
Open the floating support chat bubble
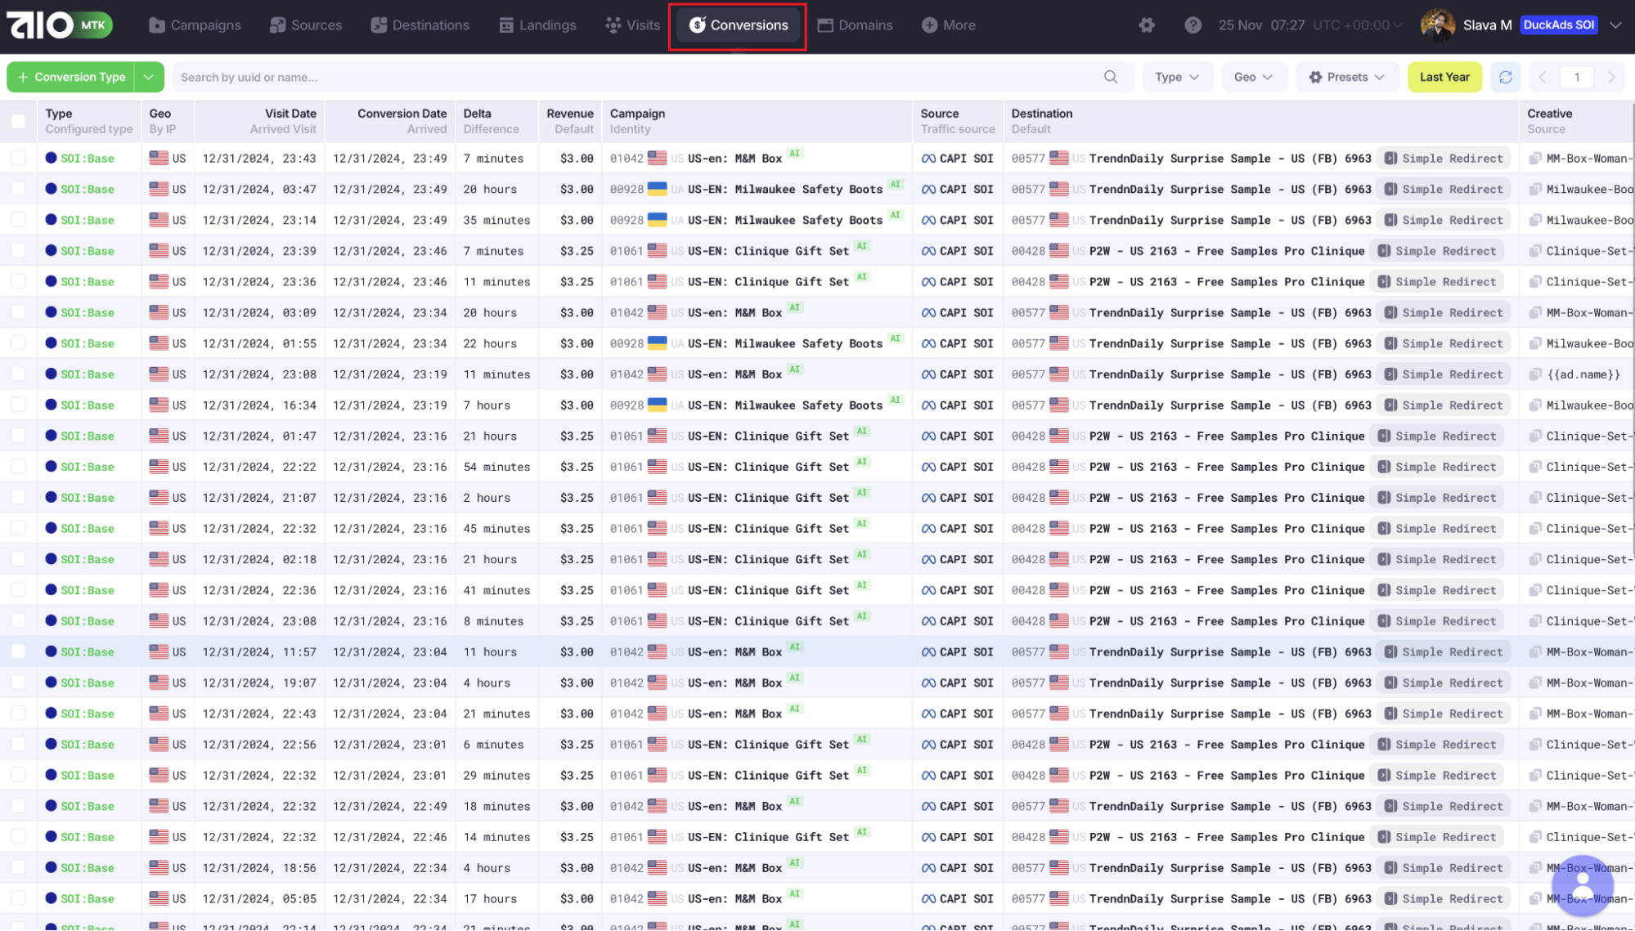(1582, 884)
